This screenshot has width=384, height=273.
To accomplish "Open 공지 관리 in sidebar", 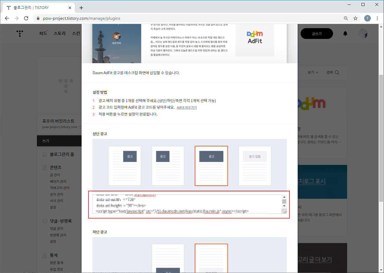I will point(56,194).
